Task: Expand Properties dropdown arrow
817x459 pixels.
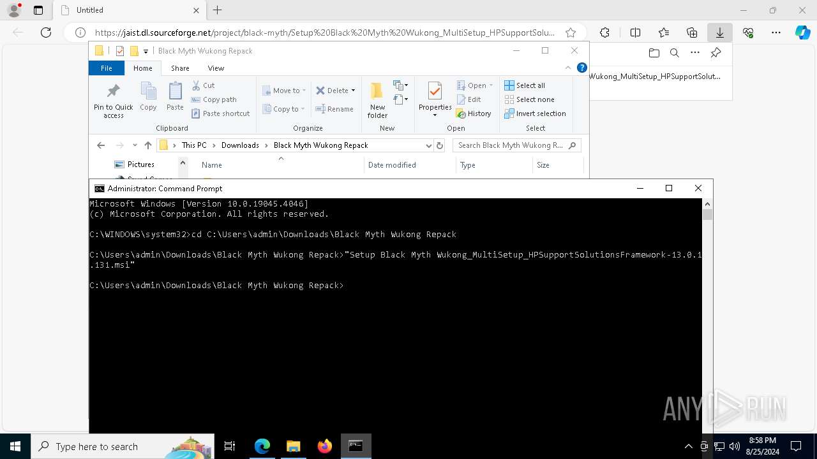Action: [435, 115]
